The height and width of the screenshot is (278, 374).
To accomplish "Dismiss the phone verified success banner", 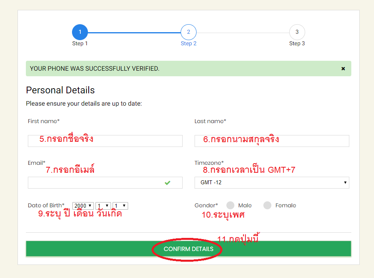I will [x=343, y=69].
